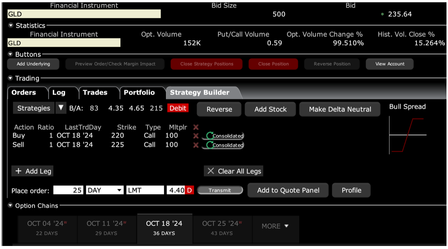Click the bid price 235.64
Screen dimensions: 448x249
click(400, 14)
